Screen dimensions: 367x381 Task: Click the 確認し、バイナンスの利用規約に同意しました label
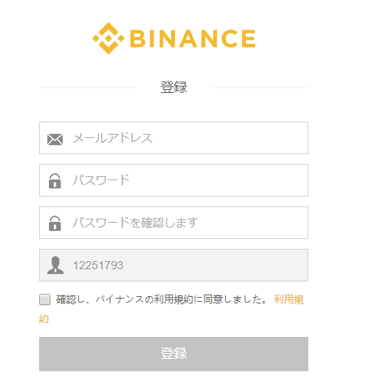point(162,299)
